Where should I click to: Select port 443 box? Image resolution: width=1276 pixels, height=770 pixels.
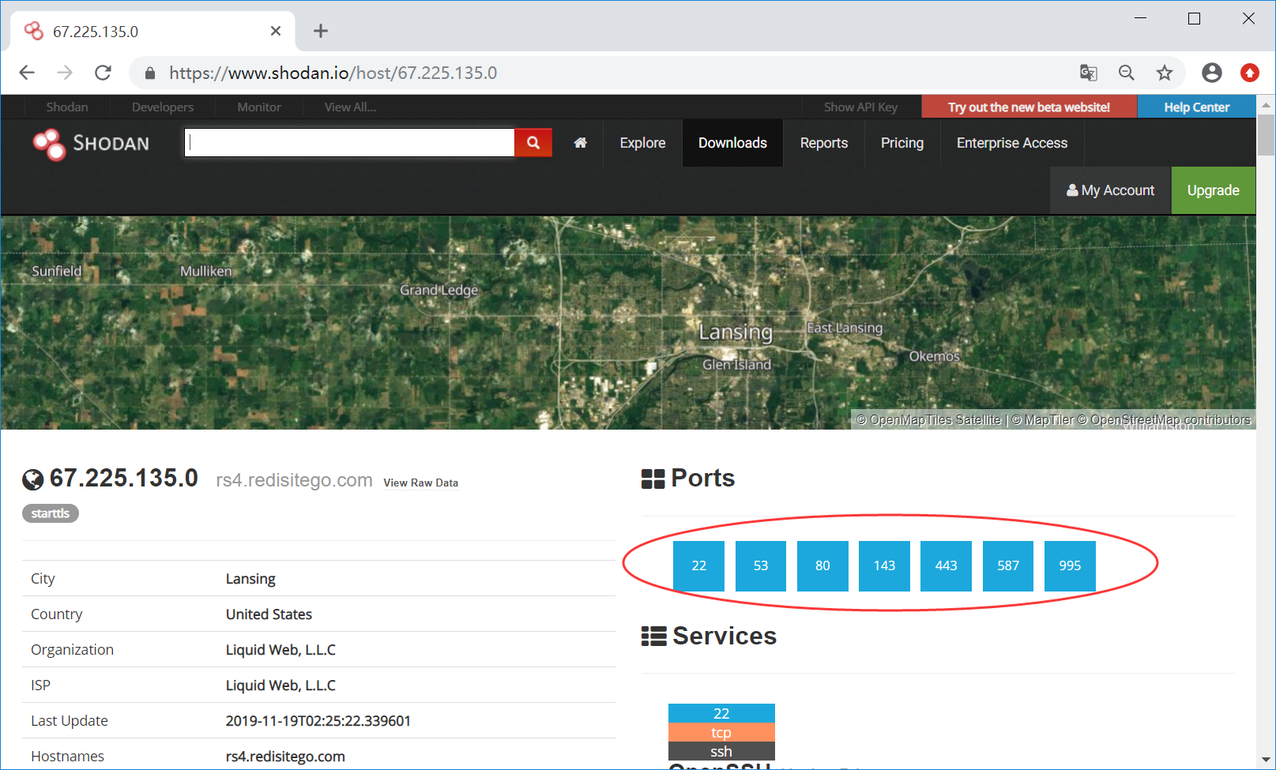pyautogui.click(x=946, y=565)
